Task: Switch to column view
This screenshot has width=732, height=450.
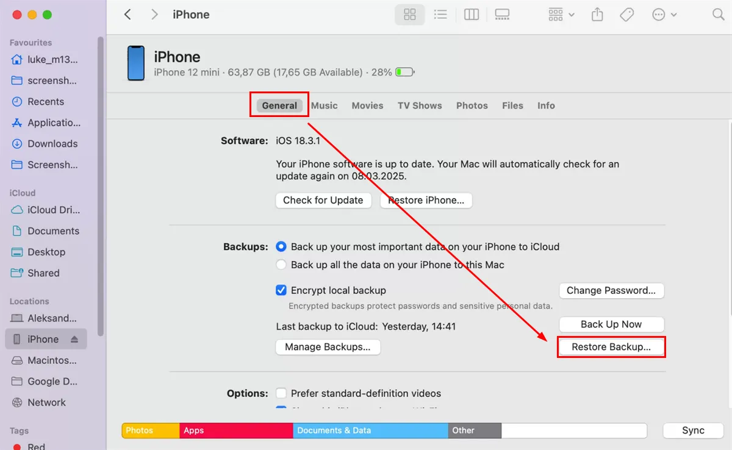Action: pos(472,15)
